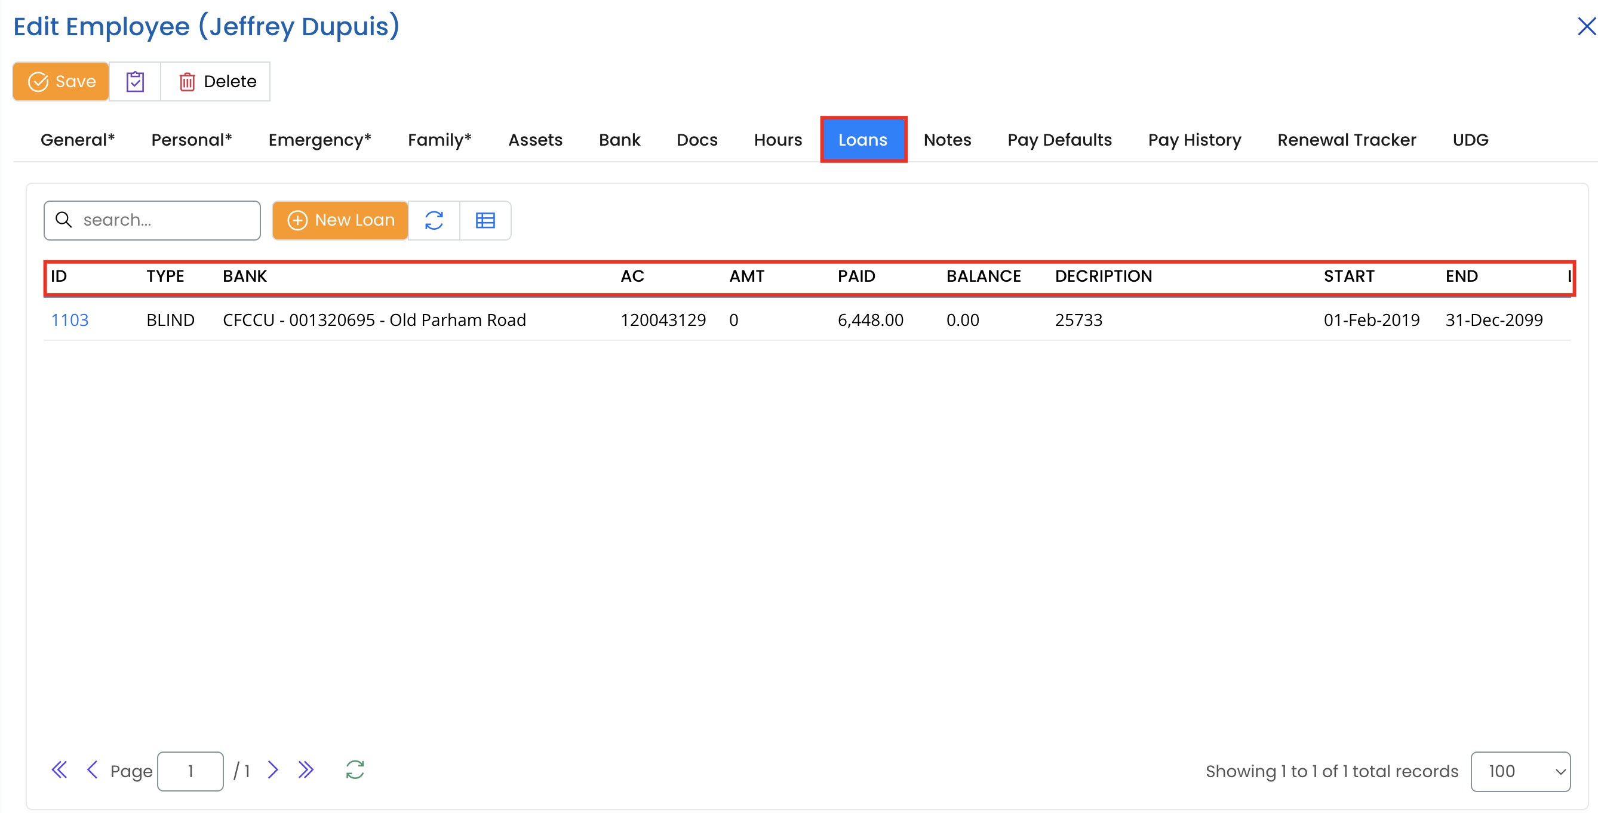Create a New Loan
1598x813 pixels.
340,220
